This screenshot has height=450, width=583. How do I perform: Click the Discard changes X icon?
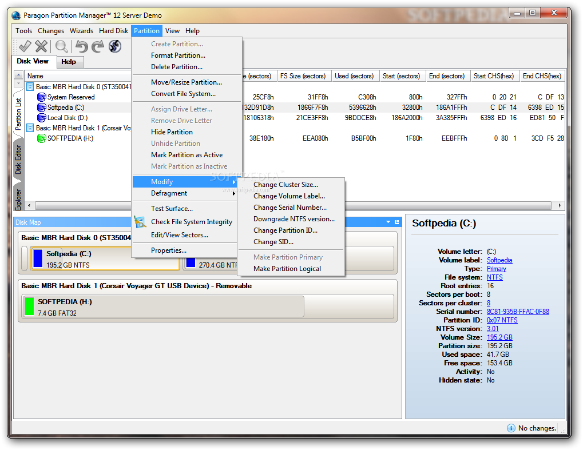click(x=41, y=46)
